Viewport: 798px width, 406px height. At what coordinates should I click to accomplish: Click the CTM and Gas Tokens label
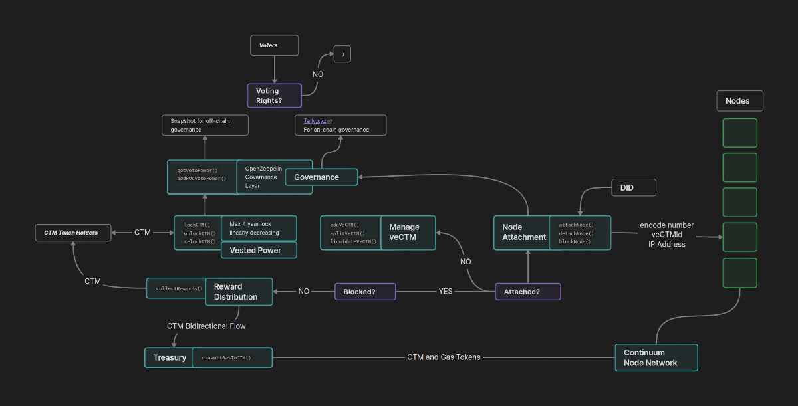444,357
